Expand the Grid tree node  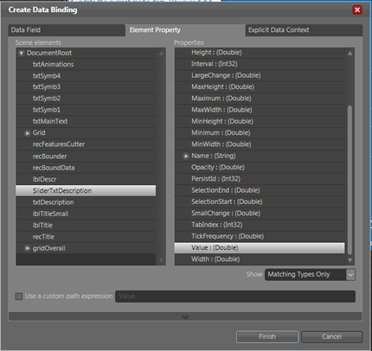[x=28, y=133]
